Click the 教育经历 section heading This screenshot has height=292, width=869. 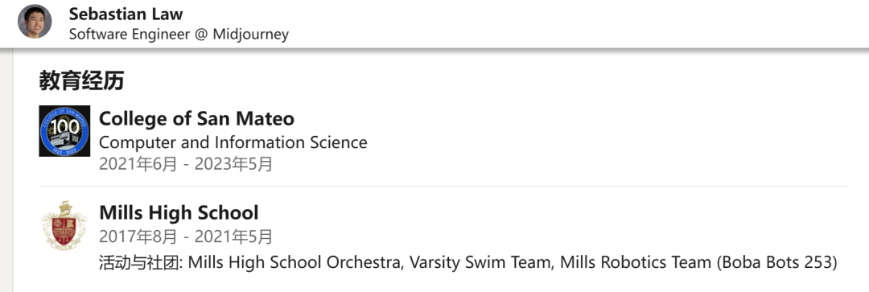point(81,81)
